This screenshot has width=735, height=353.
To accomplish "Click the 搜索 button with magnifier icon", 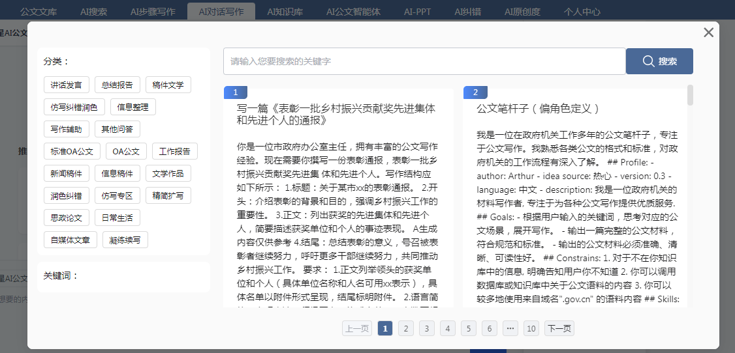I will (x=659, y=61).
